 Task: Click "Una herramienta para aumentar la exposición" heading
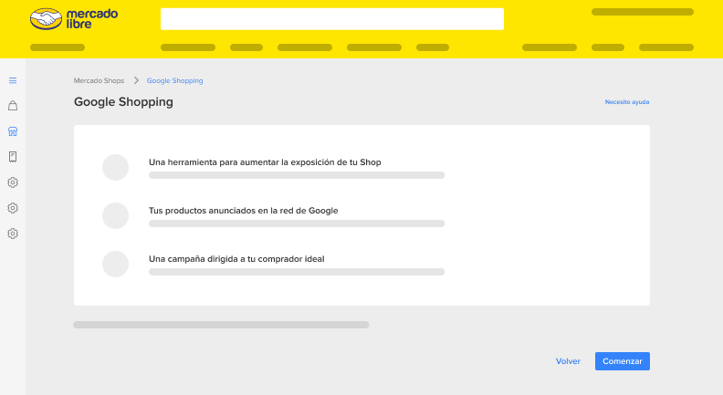(x=265, y=162)
